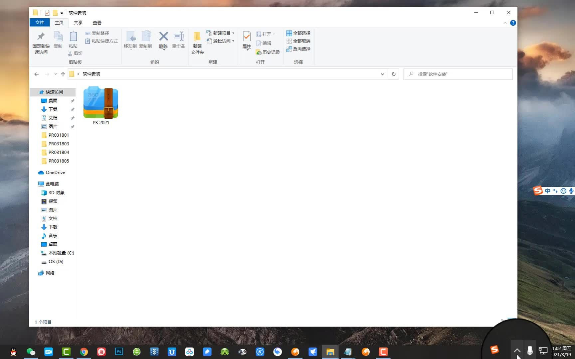Click Select all (全部选择)
Image resolution: width=575 pixels, height=359 pixels.
coord(298,33)
